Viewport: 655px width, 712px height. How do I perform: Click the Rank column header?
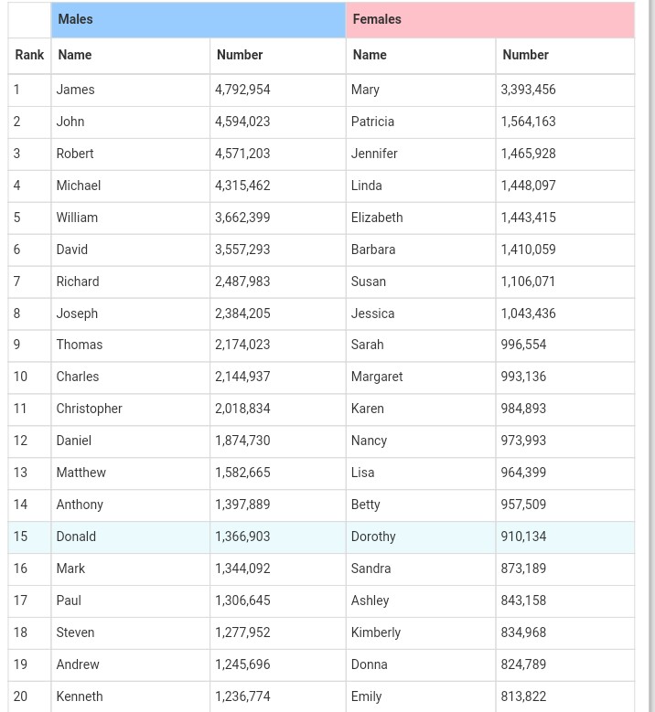(x=29, y=55)
